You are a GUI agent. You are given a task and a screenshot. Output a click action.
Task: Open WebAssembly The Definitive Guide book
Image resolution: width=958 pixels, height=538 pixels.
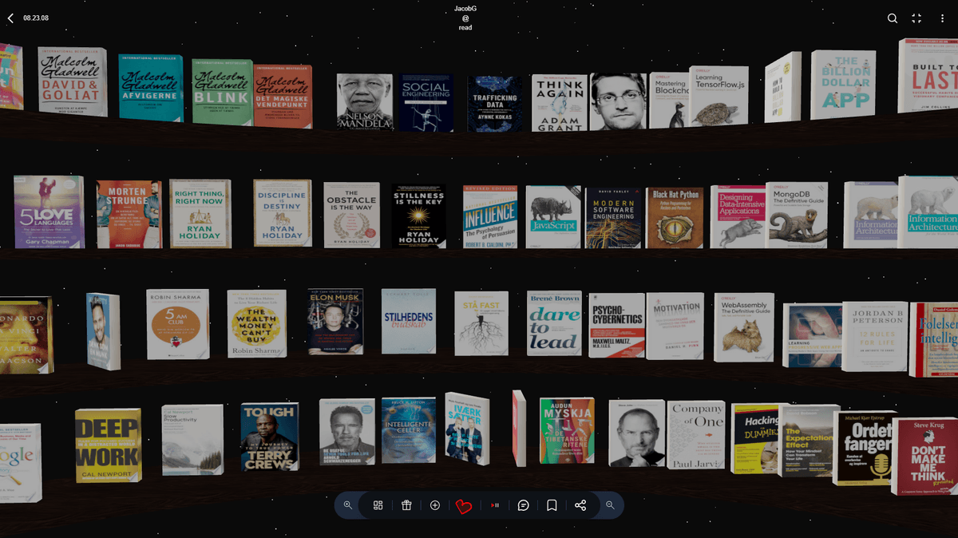coord(744,327)
